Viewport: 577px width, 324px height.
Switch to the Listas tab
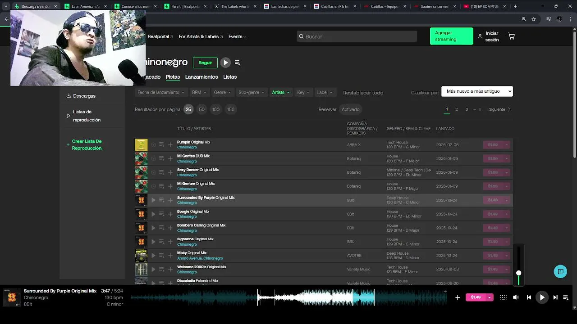230,77
